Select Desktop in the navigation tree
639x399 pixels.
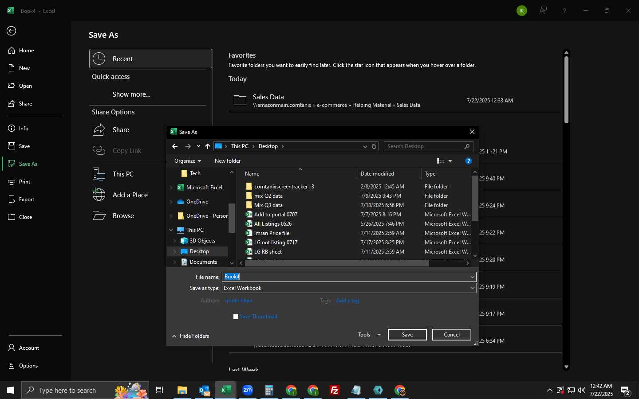199,251
